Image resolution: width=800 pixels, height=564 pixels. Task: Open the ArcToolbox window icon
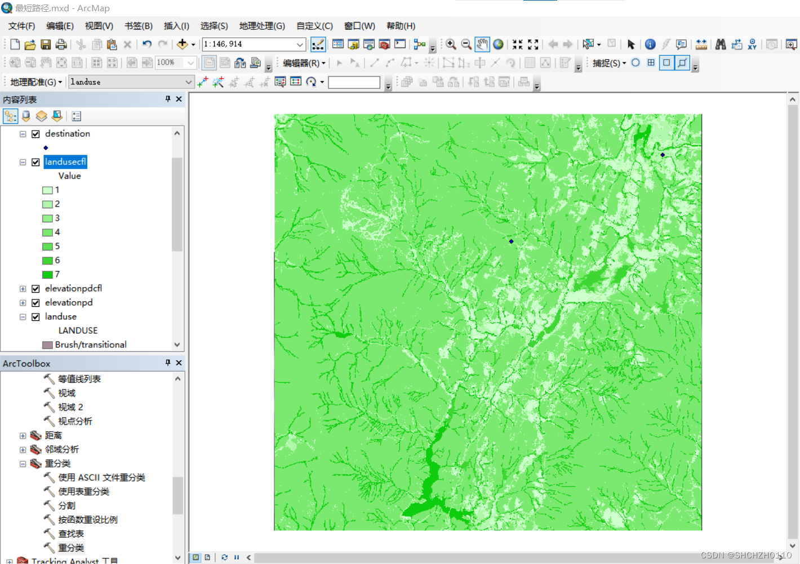[384, 44]
